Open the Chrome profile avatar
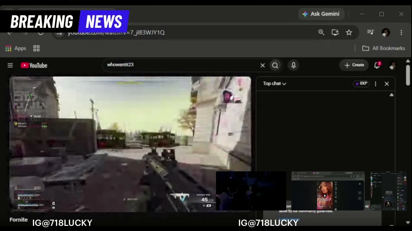 tap(386, 32)
